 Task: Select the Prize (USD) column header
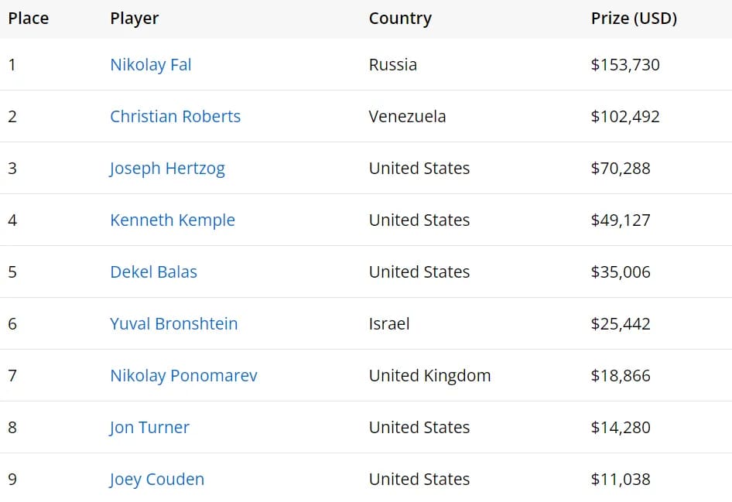click(x=634, y=19)
